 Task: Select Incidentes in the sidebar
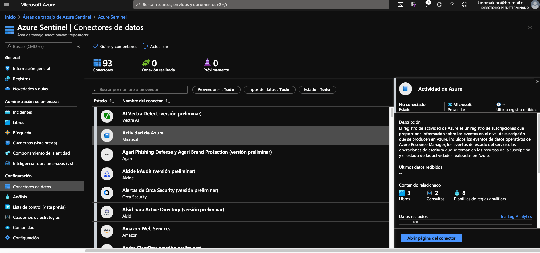tap(22, 112)
